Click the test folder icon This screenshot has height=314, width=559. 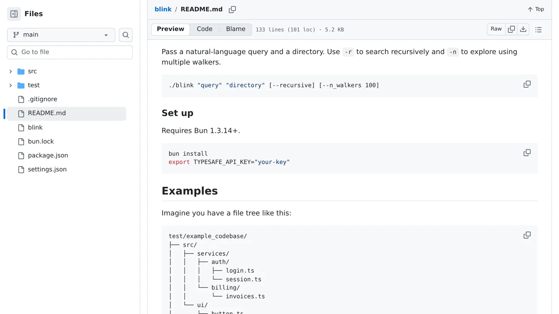pos(21,85)
